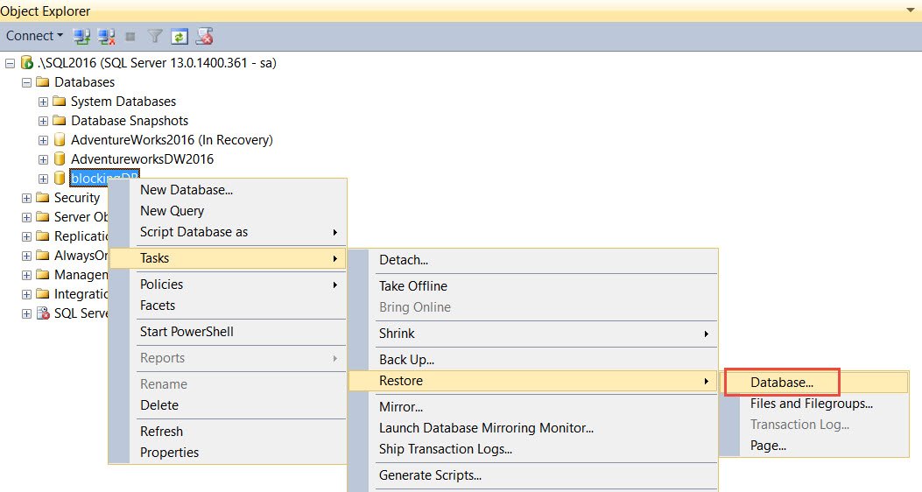Click Properties in context menu
This screenshot has width=922, height=492.
point(169,453)
